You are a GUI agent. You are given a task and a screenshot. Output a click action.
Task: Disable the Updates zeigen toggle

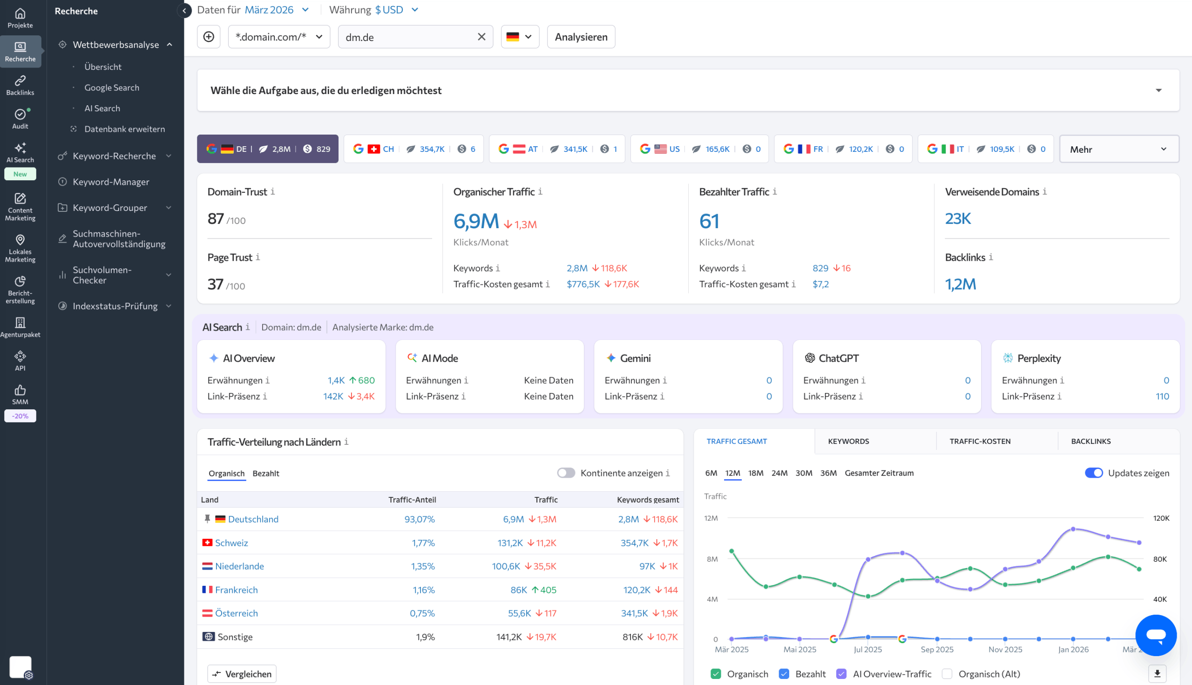pos(1095,473)
